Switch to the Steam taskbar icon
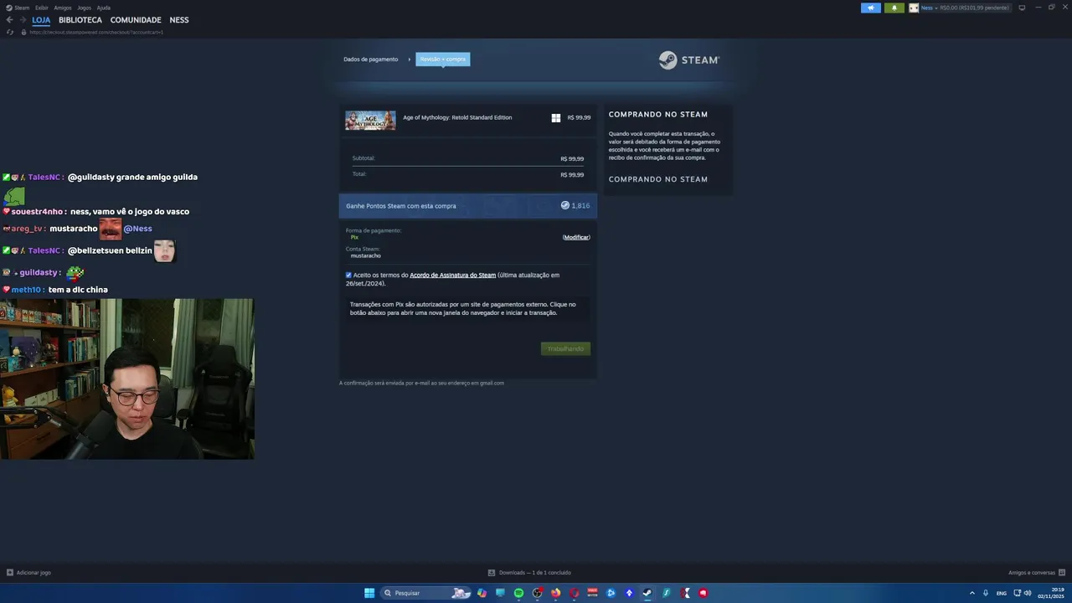Screen dimensions: 1072x603 pos(647,593)
